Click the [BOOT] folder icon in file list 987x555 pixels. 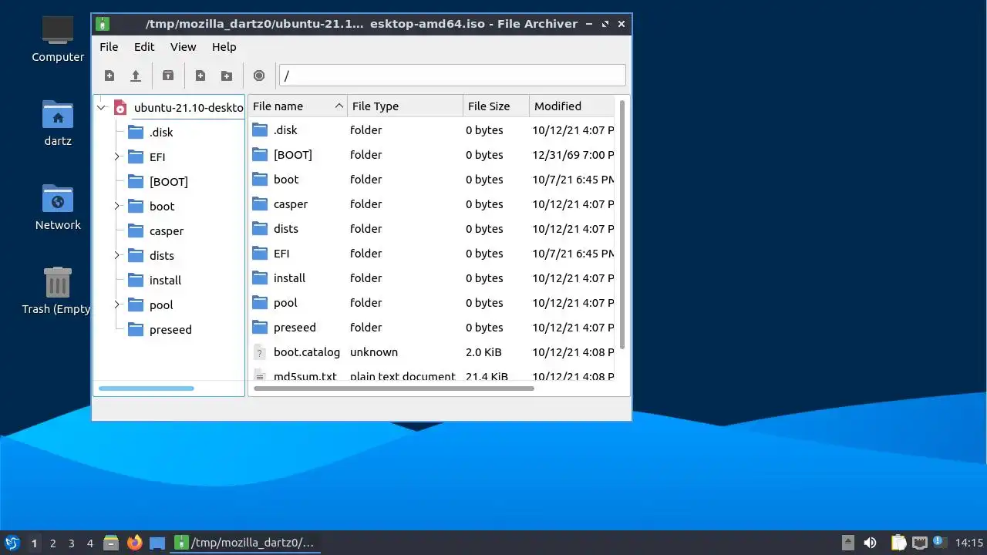(x=260, y=155)
